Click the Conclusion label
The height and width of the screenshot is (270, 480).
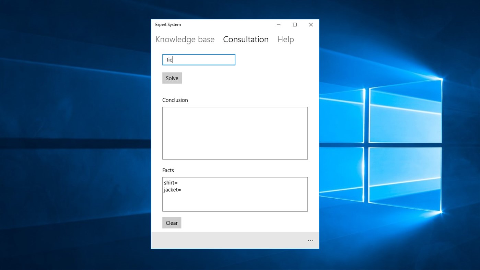coord(175,100)
